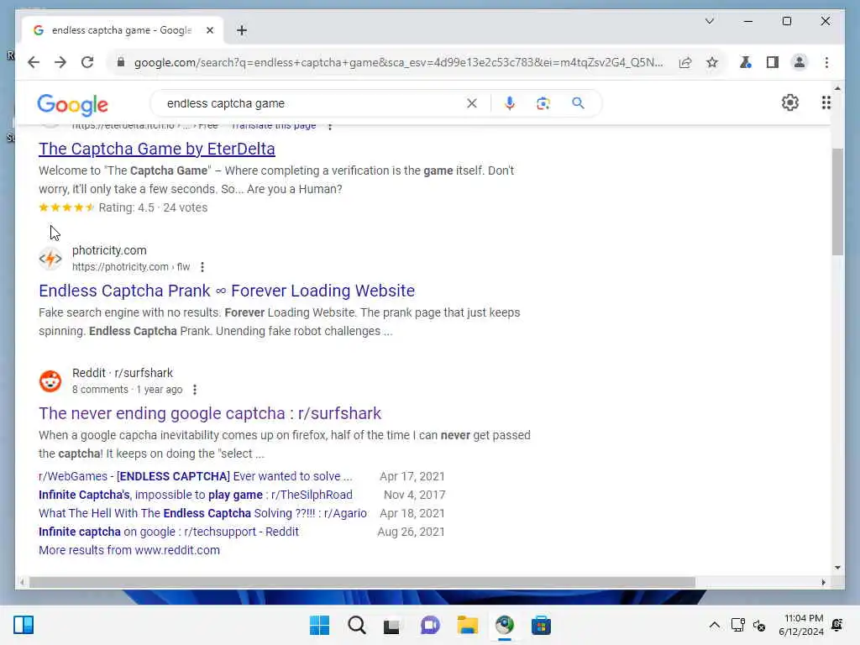Open The never ending google captcha result
860x645 pixels.
coord(209,413)
